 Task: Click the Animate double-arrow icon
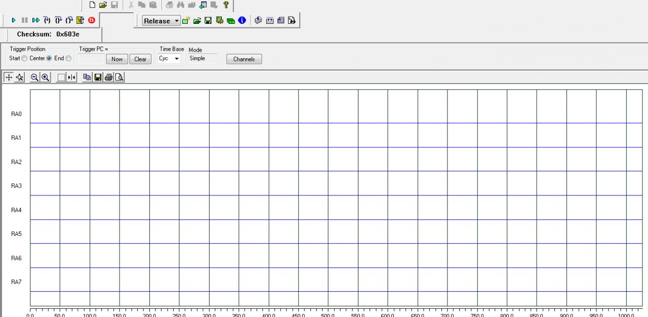click(35, 20)
